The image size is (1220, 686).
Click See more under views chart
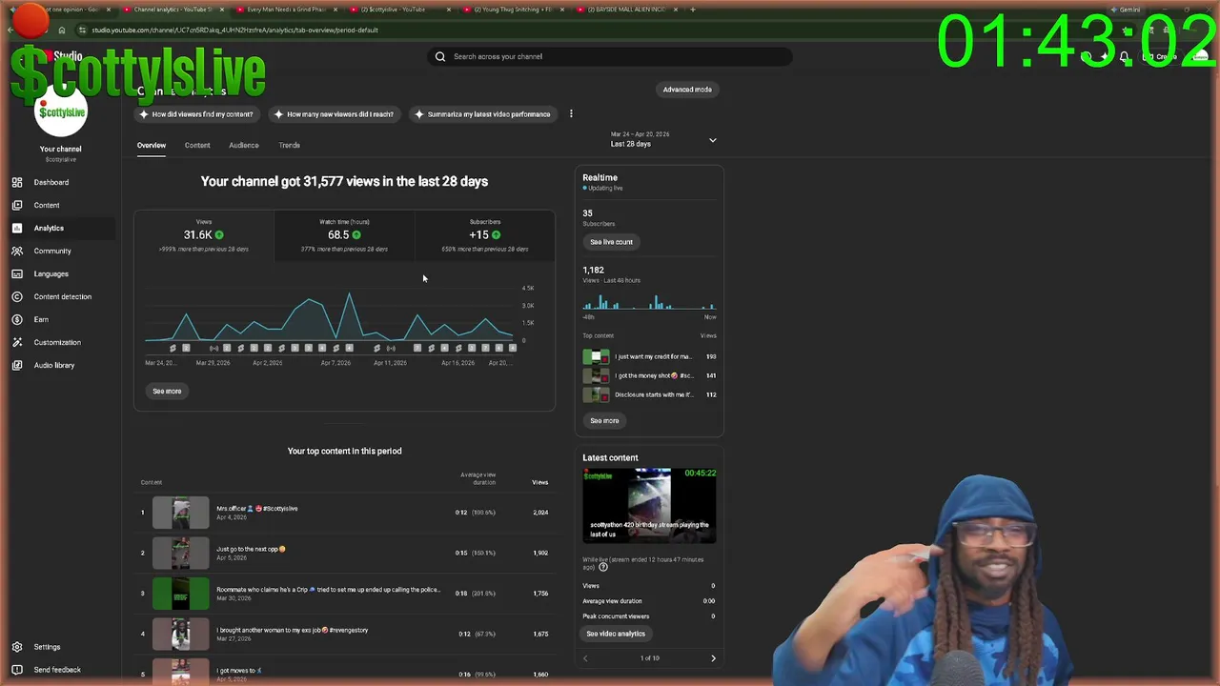point(167,391)
